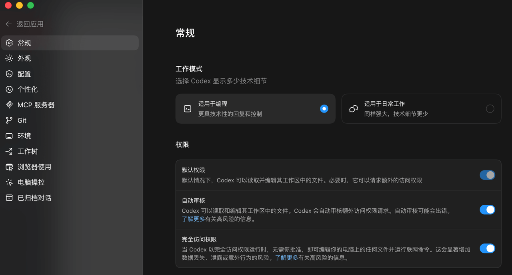Click the 工作树 arrow icon
Screen dimensions: 512x275
[x=9, y=151]
